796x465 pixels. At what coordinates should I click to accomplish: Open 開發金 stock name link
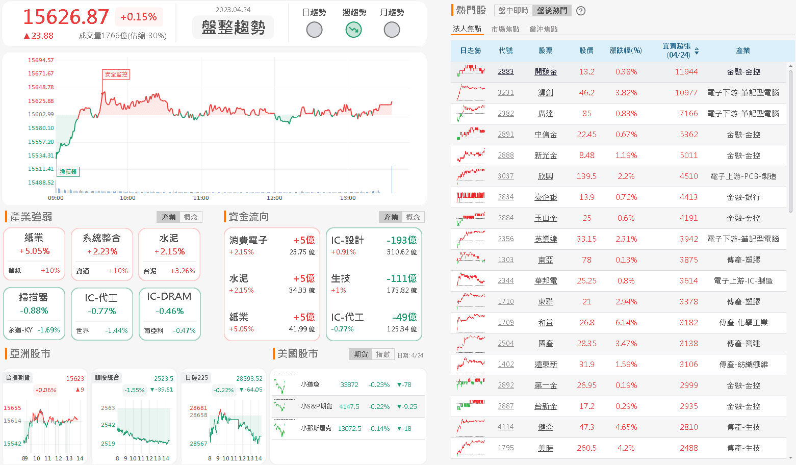[x=546, y=72]
